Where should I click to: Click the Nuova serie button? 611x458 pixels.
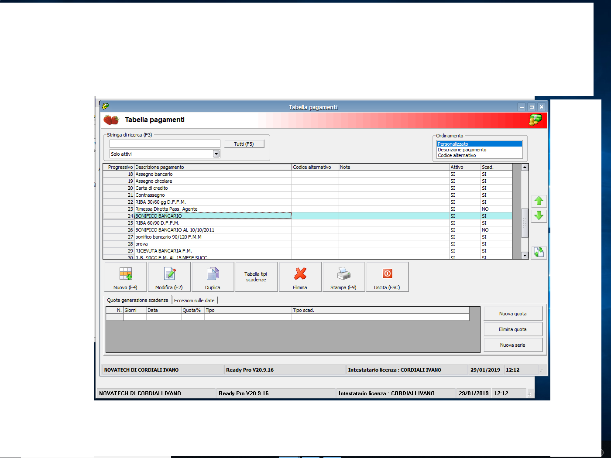(x=513, y=345)
